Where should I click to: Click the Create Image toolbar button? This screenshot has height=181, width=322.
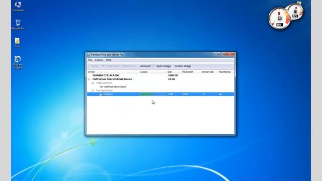click(x=183, y=66)
